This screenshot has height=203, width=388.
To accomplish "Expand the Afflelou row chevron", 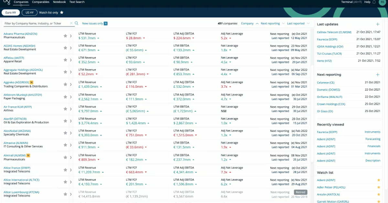I will pyautogui.click(x=71, y=60).
